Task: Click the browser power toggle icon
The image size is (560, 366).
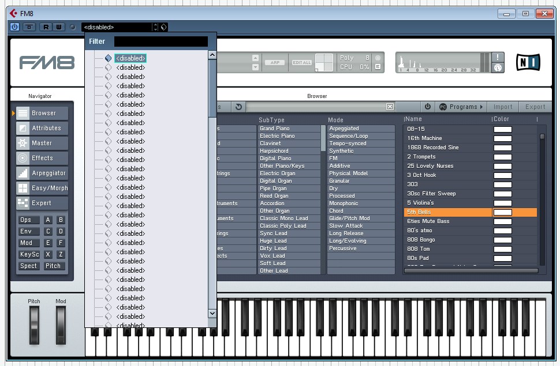Action: tap(427, 107)
